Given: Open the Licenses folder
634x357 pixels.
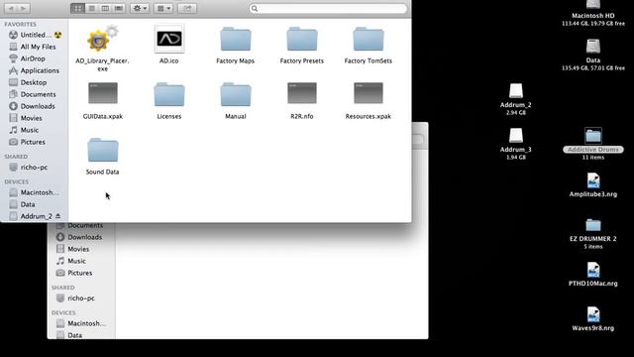Looking at the screenshot, I should click(x=169, y=95).
